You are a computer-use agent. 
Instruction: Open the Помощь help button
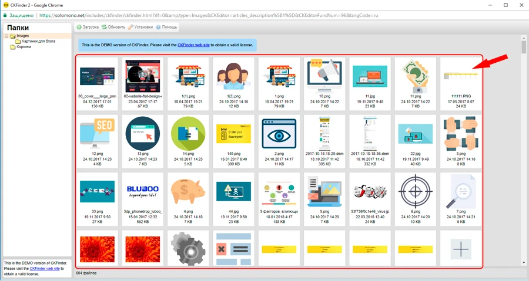click(166, 27)
